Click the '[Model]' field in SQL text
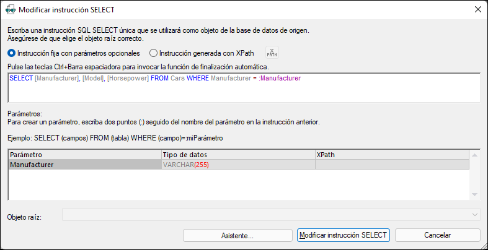Viewport: 488px width, 250px height. 93,79
